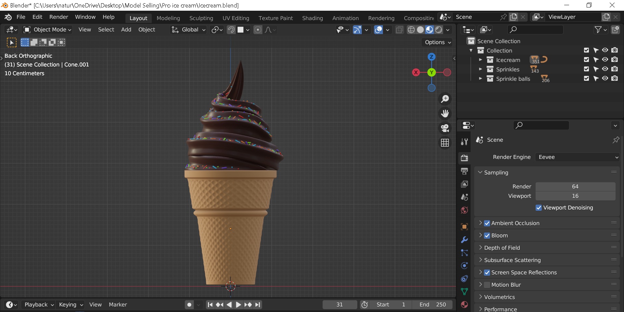624x312 pixels.
Task: Open timeline Marker menu
Action: coord(118,305)
